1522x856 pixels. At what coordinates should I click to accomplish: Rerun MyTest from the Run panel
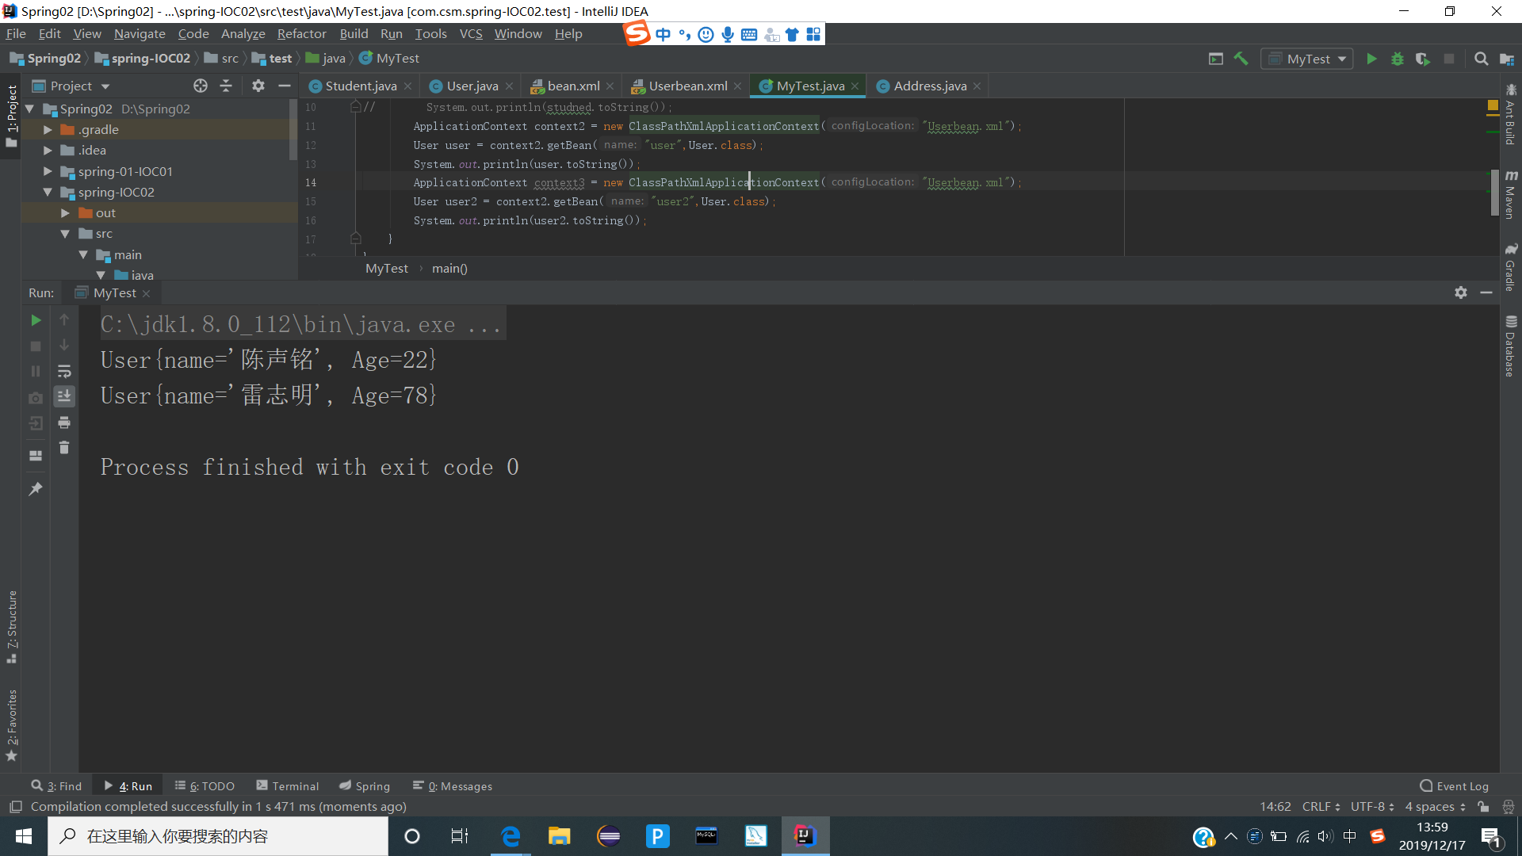[36, 320]
